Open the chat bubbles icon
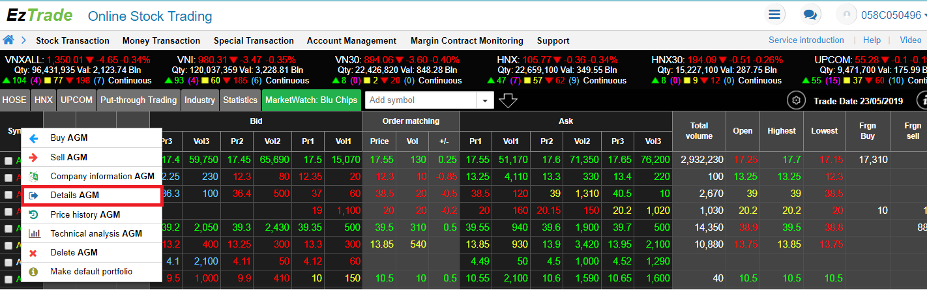927x290 pixels. point(810,15)
